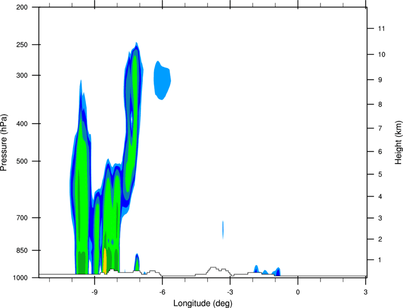Image resolution: width=403 pixels, height=308 pixels.
Task: Click the 3 km height label
Action: click(x=380, y=218)
